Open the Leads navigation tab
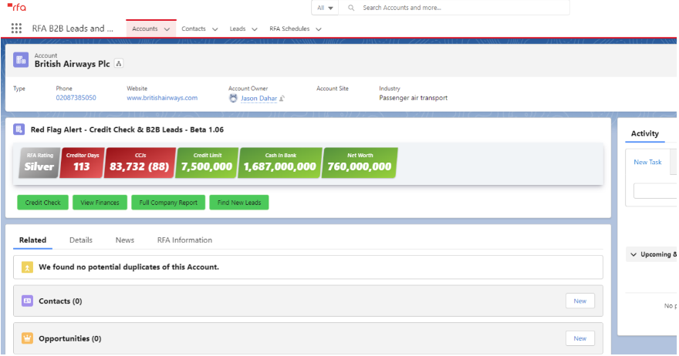The height and width of the screenshot is (356, 679). point(238,29)
